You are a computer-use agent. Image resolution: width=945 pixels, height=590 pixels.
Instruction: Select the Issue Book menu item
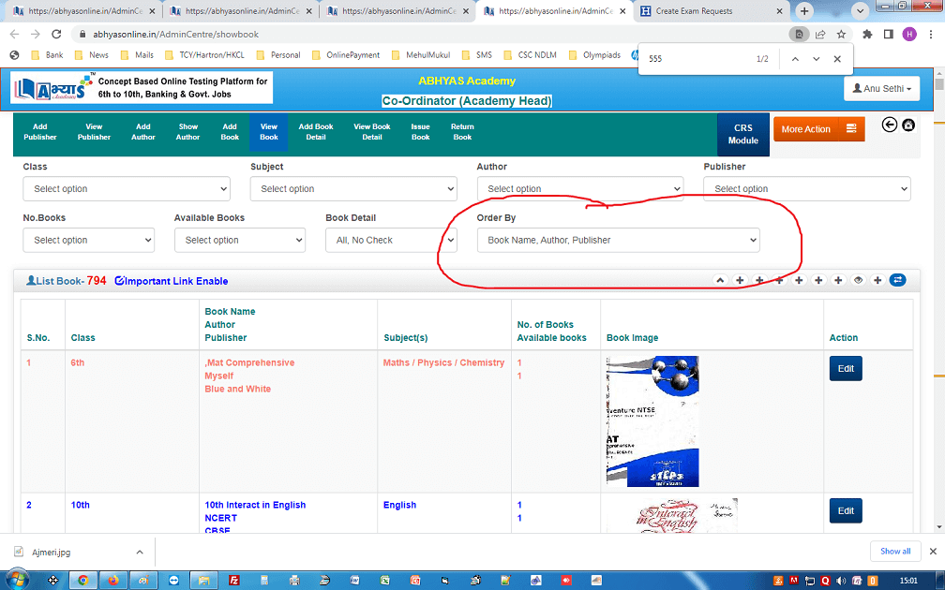[x=420, y=132]
